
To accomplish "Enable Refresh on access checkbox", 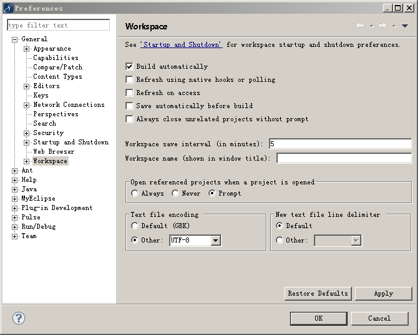I will [x=129, y=92].
